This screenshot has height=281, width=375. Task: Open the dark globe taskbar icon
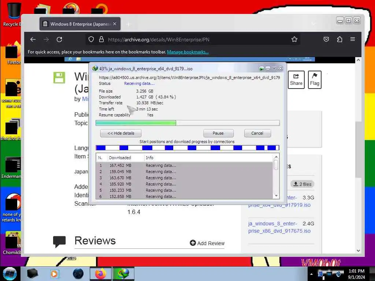click(x=78, y=274)
